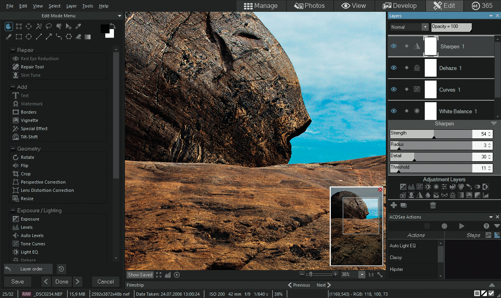Pick the Lasso selection tool
This screenshot has width=501, height=298.
click(49, 26)
